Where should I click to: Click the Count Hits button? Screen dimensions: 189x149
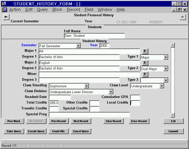(59, 131)
